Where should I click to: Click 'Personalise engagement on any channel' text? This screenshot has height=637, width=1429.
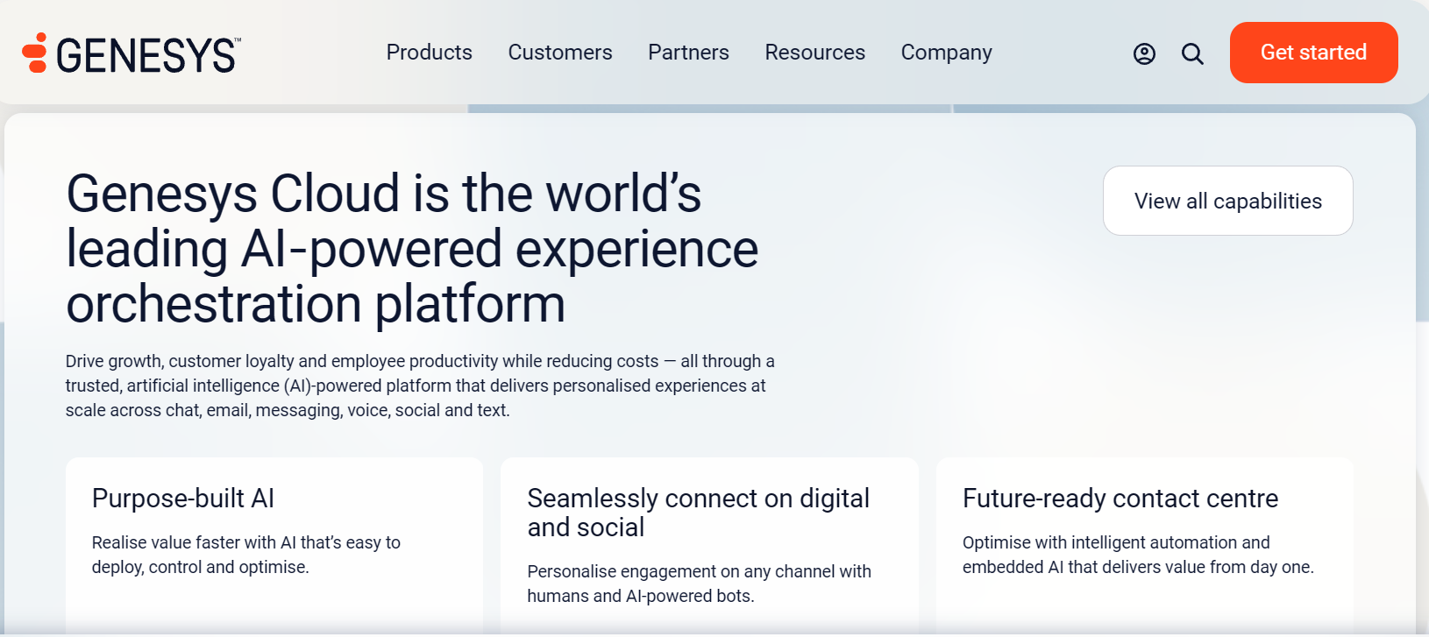[x=700, y=584]
